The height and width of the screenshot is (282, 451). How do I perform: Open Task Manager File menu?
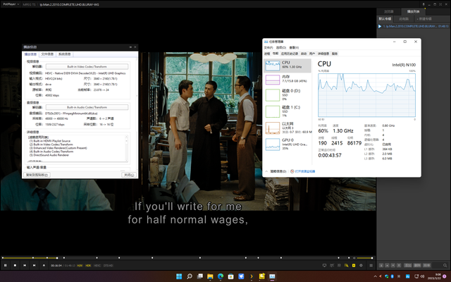coord(268,47)
